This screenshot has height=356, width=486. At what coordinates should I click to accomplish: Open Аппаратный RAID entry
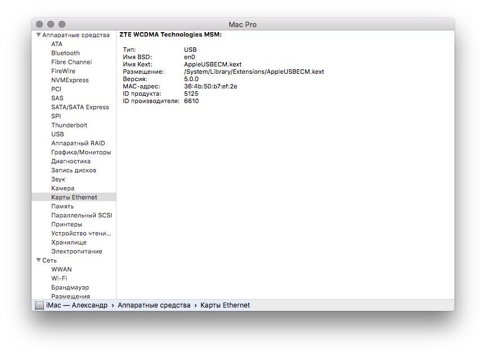[x=78, y=143]
